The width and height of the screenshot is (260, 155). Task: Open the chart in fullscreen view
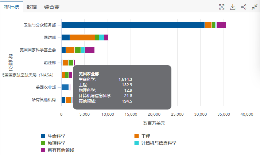(222, 7)
